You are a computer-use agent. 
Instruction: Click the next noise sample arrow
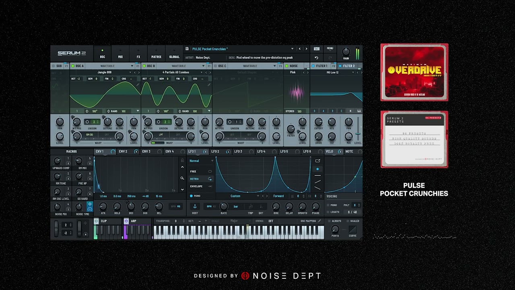(307, 72)
